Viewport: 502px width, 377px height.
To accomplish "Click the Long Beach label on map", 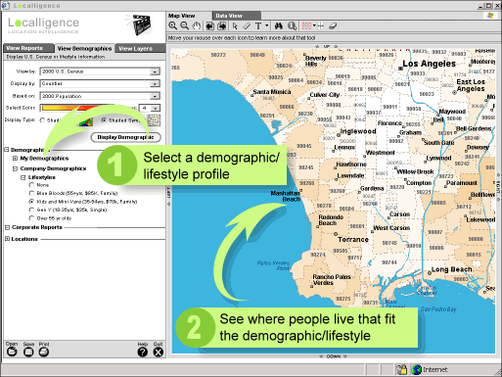I will point(452,269).
